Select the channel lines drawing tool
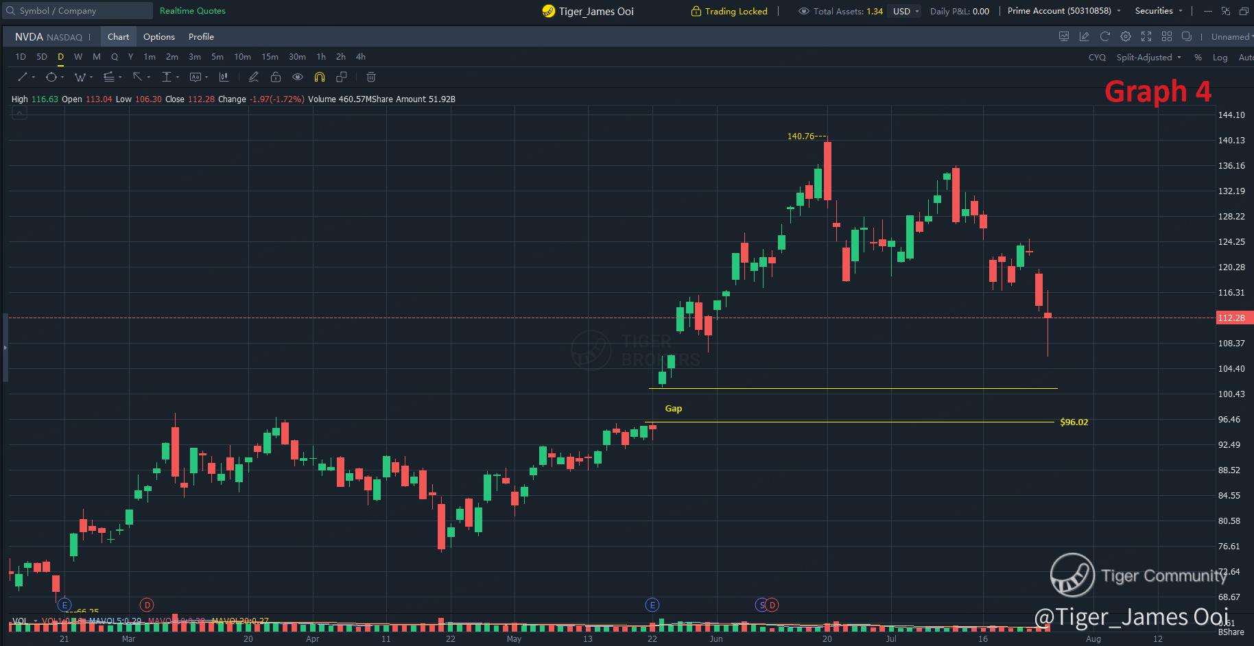The height and width of the screenshot is (646, 1254). pyautogui.click(x=109, y=77)
